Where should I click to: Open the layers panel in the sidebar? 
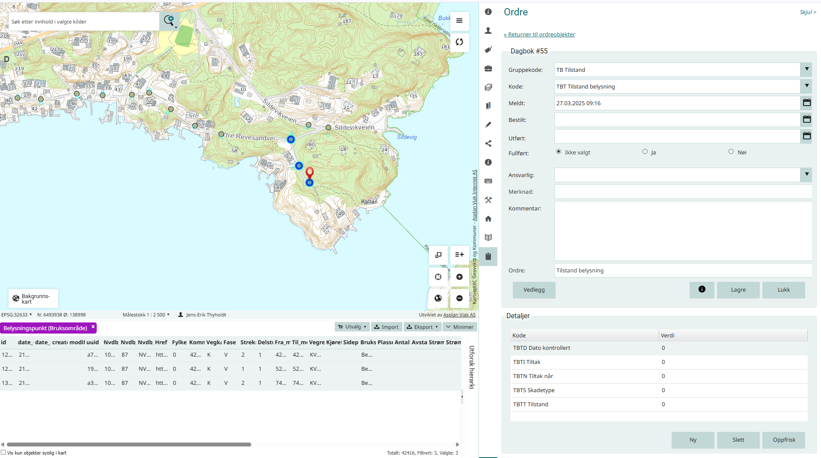coord(488,87)
